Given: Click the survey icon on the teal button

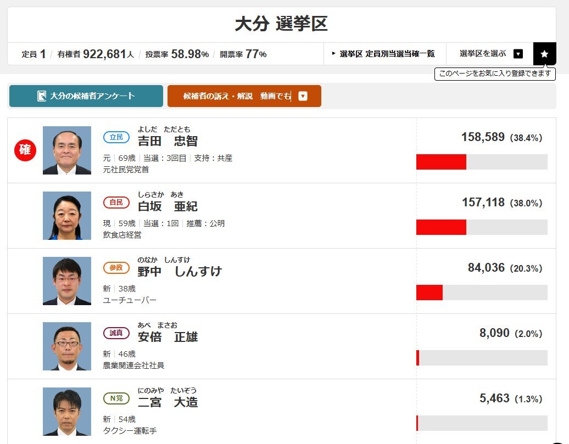Looking at the screenshot, I should coord(42,95).
